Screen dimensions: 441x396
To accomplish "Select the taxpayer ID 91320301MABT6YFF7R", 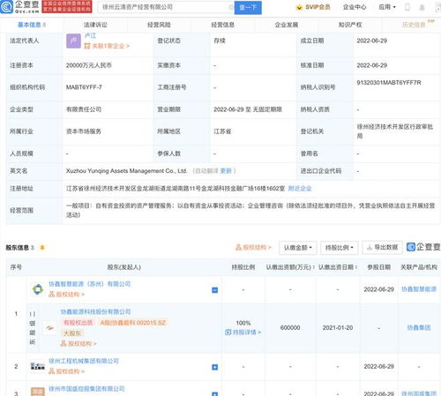I will click(x=389, y=83).
